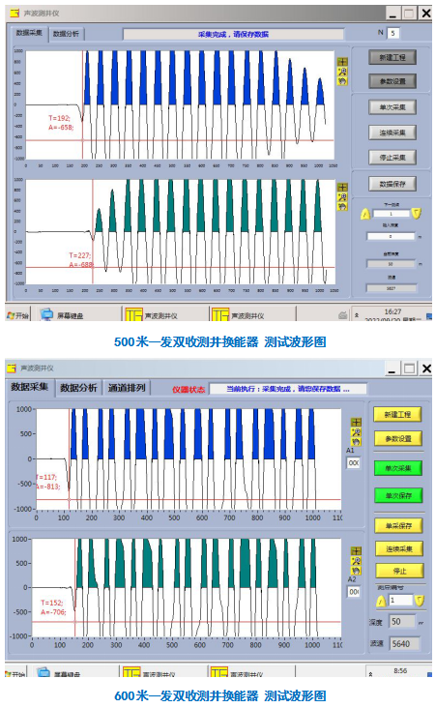Viewport: 436px width, 708px height.
Task: Click the A1 value field in lower window
Action: pyautogui.click(x=354, y=463)
